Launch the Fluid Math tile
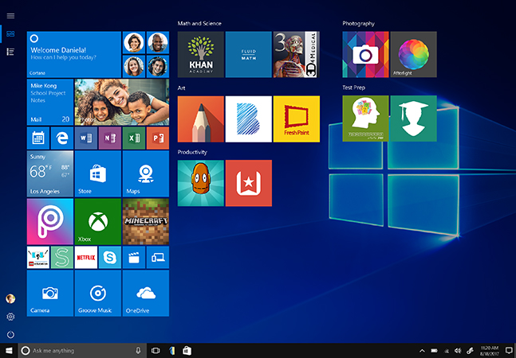The image size is (516, 358). click(249, 54)
